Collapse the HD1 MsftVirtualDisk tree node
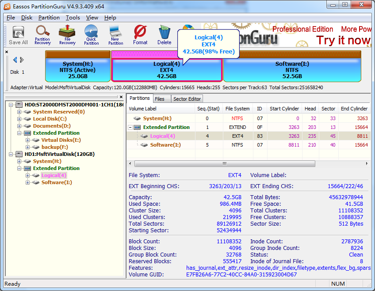 click(x=11, y=154)
